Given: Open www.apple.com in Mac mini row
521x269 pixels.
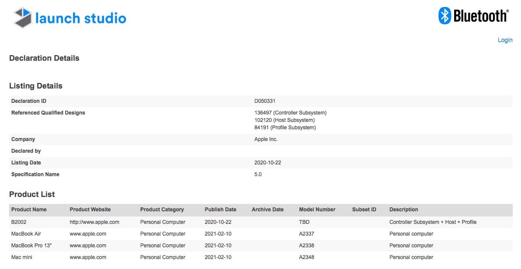Looking at the screenshot, I should (88, 257).
